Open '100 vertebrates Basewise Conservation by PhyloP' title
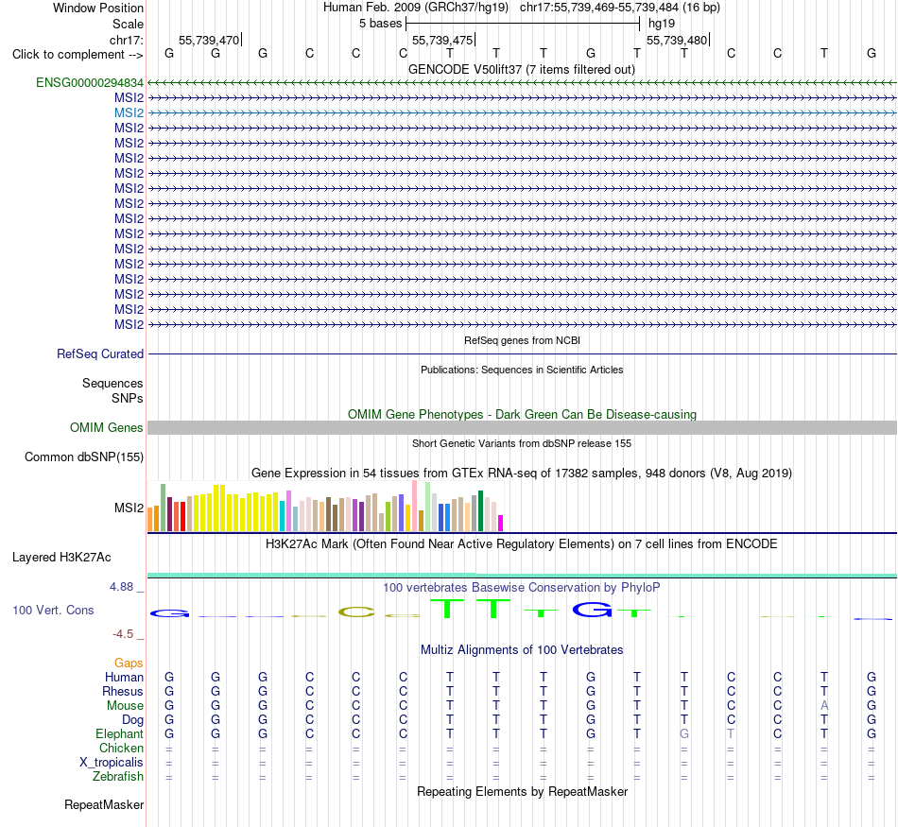This screenshot has width=898, height=827. (x=522, y=587)
